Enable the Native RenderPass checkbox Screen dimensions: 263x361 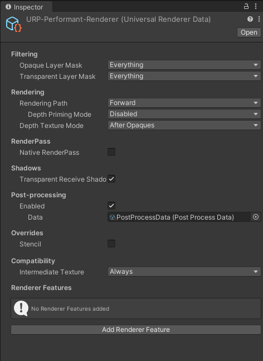(x=111, y=152)
